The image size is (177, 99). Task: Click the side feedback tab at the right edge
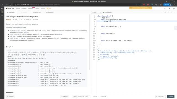pos(176,28)
